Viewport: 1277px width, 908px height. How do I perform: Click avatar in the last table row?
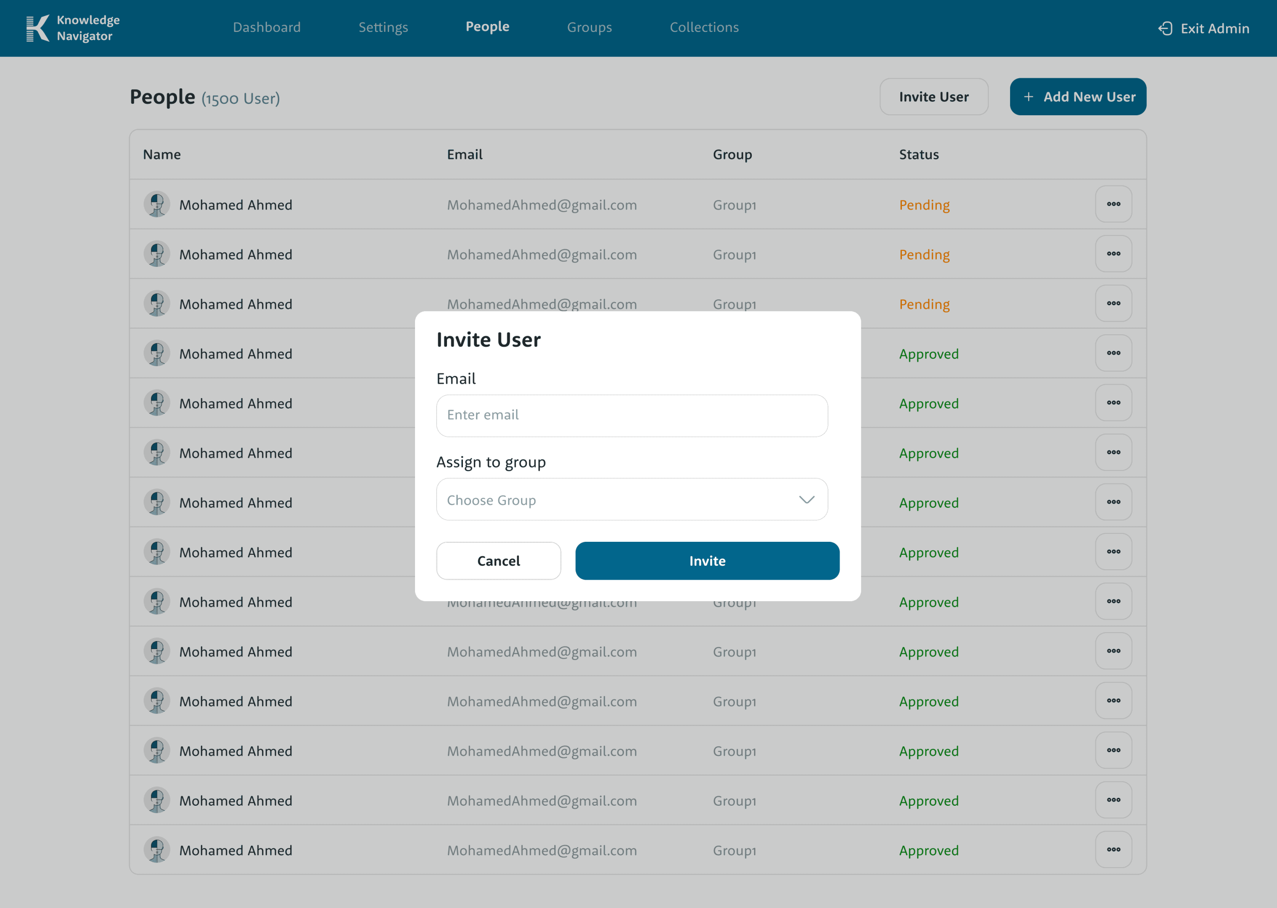click(x=157, y=850)
